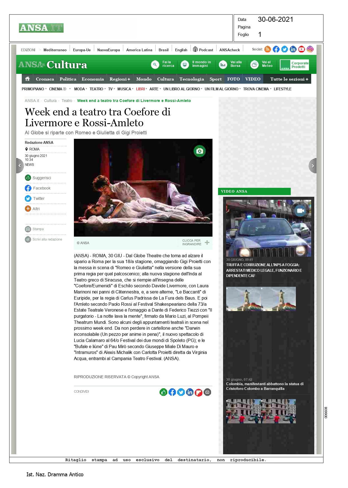Open the Cronaca section
The image size is (348, 488).
pos(45,79)
